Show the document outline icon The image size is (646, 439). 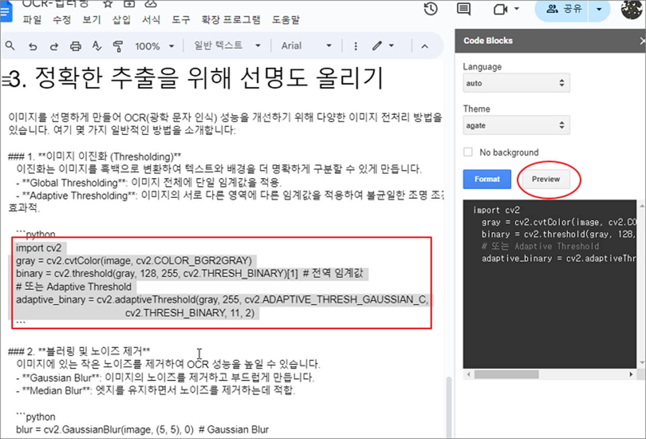pyautogui.click(x=6, y=81)
